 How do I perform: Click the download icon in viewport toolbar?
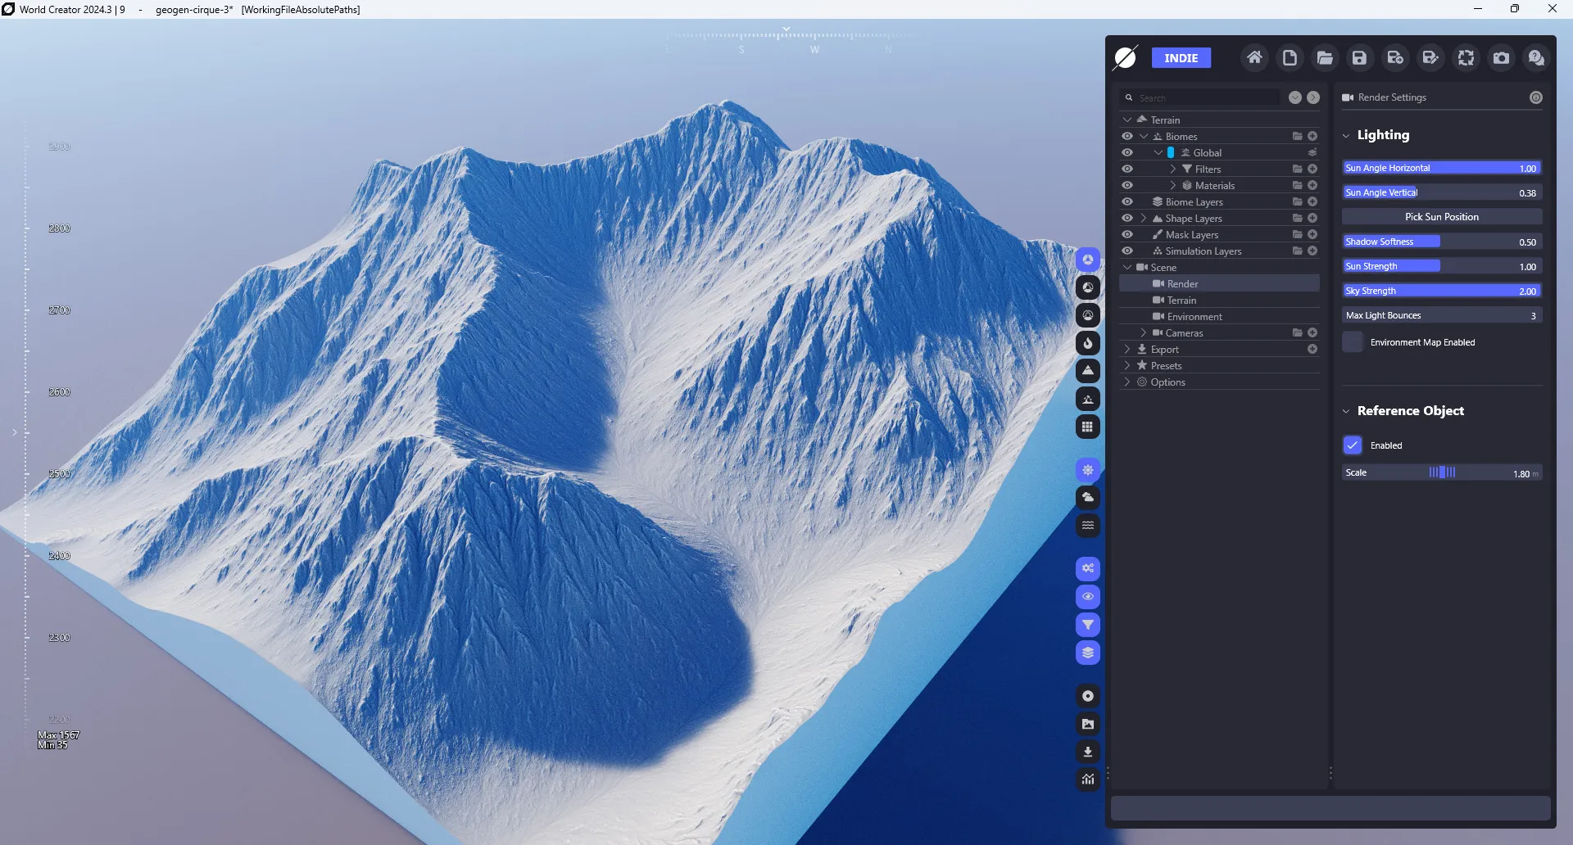[x=1088, y=752]
